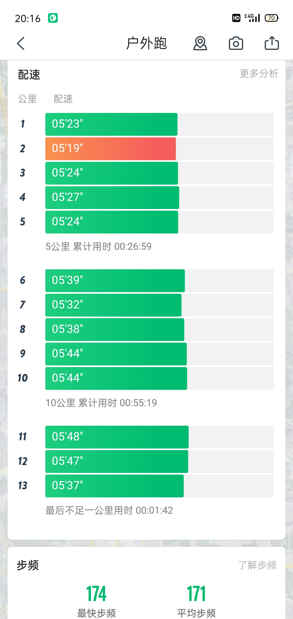293x619 pixels.
Task: Tap the 4G signal strength icon
Action: 252,18
